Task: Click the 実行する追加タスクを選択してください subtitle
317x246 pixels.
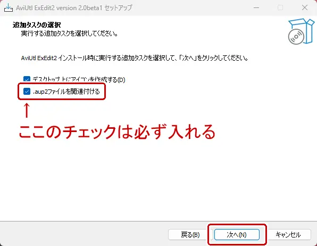Action: (x=70, y=34)
